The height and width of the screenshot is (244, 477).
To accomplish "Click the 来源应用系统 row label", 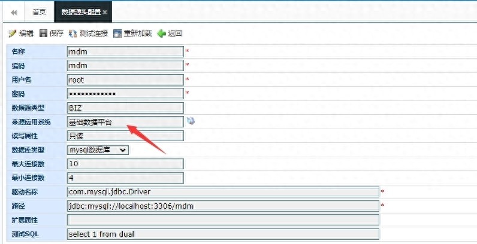I will pos(31,122).
